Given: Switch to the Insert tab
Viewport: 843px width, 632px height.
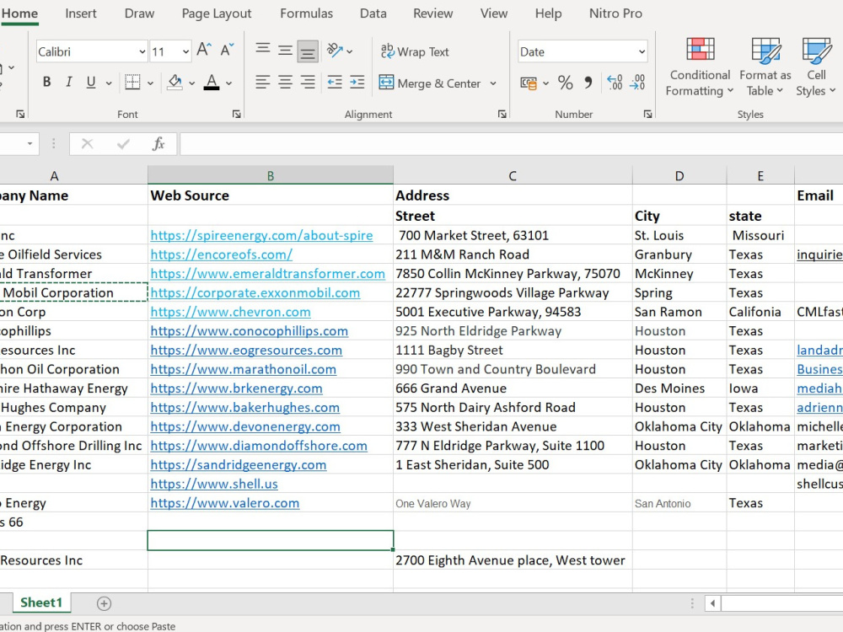Looking at the screenshot, I should coord(81,13).
